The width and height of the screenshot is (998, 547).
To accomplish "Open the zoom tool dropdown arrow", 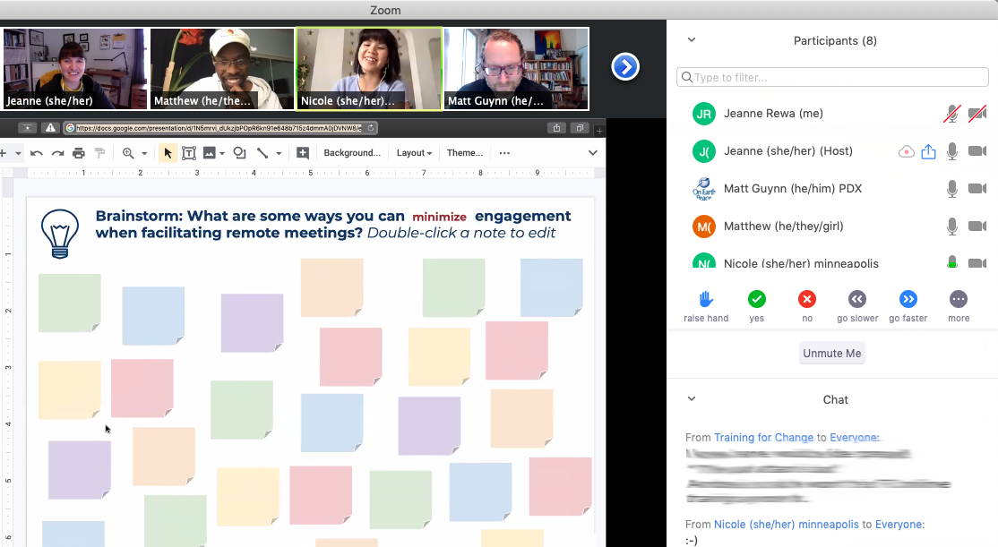I will (x=144, y=153).
